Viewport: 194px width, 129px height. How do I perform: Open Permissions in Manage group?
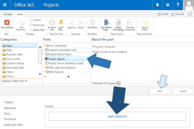click(37, 25)
